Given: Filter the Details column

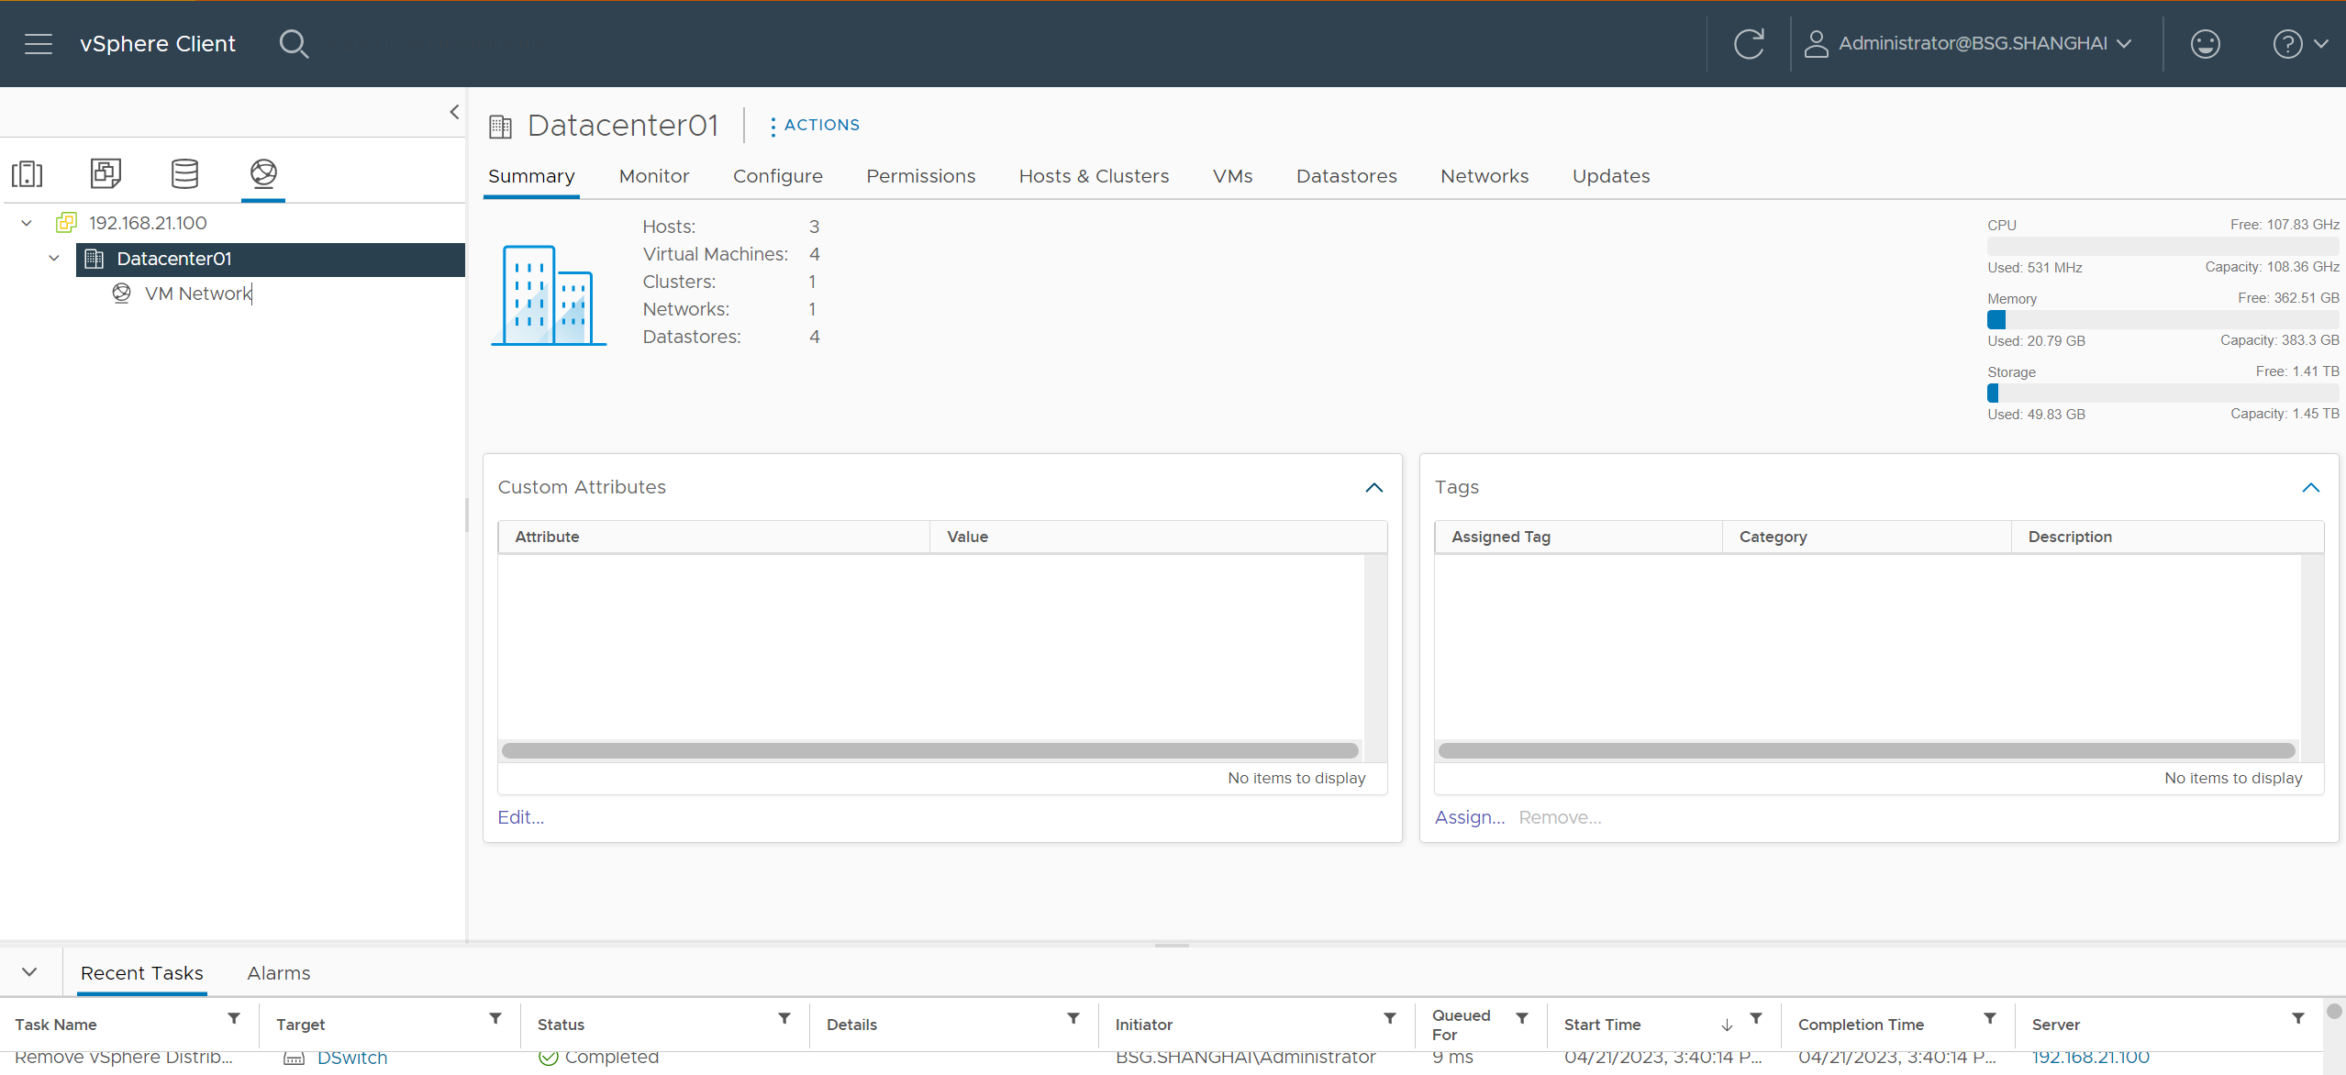Looking at the screenshot, I should pos(1073,1018).
